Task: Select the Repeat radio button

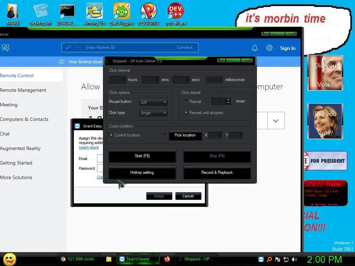Action: (x=186, y=101)
